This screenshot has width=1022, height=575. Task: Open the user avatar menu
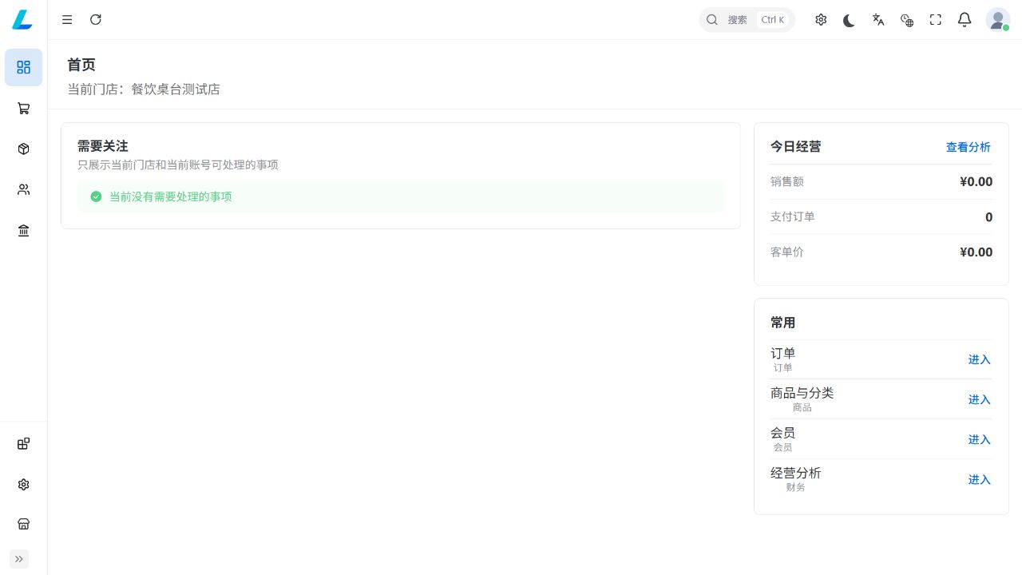click(998, 20)
